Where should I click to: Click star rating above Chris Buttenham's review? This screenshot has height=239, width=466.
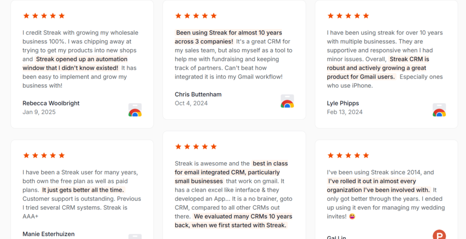click(x=196, y=16)
